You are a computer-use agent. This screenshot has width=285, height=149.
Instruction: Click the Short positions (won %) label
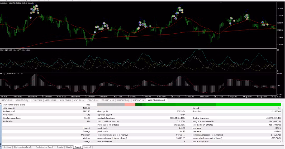coord(108,121)
